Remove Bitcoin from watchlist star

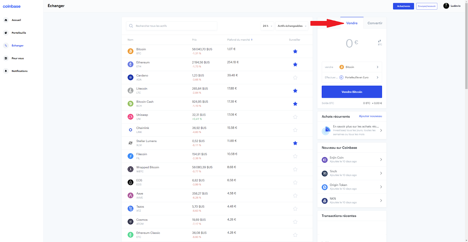pyautogui.click(x=295, y=51)
